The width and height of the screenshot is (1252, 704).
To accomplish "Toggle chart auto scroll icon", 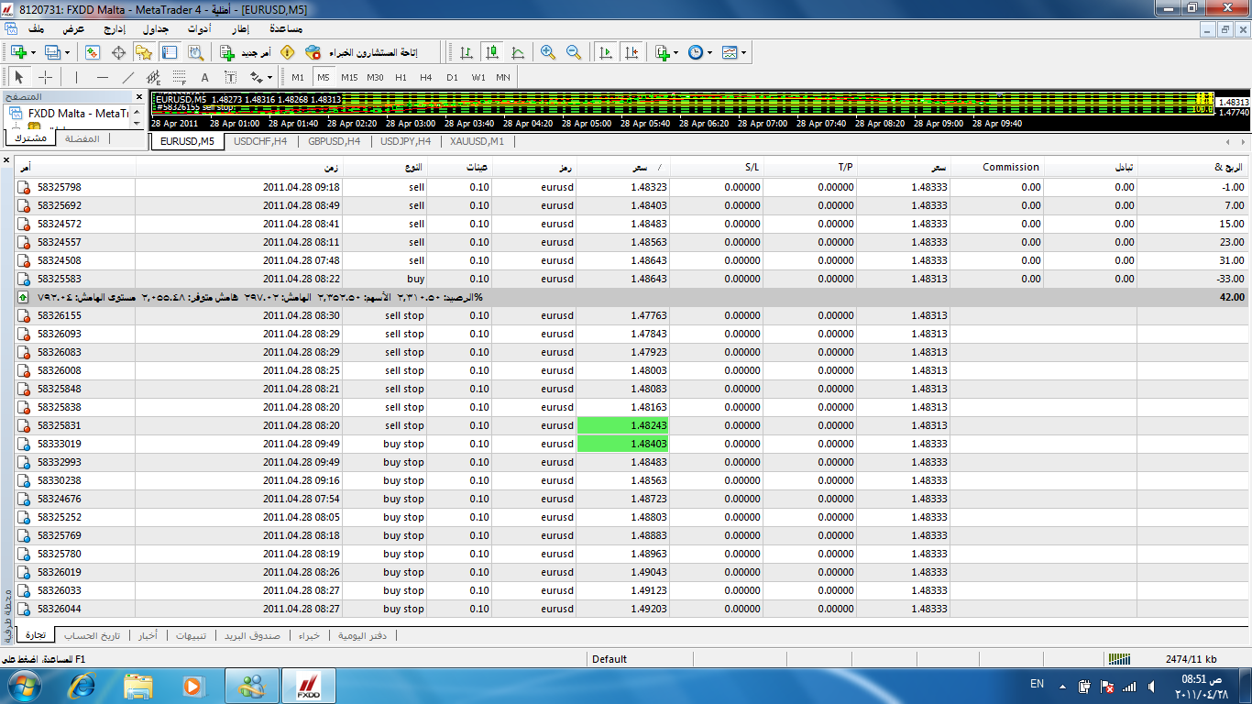I will (605, 52).
